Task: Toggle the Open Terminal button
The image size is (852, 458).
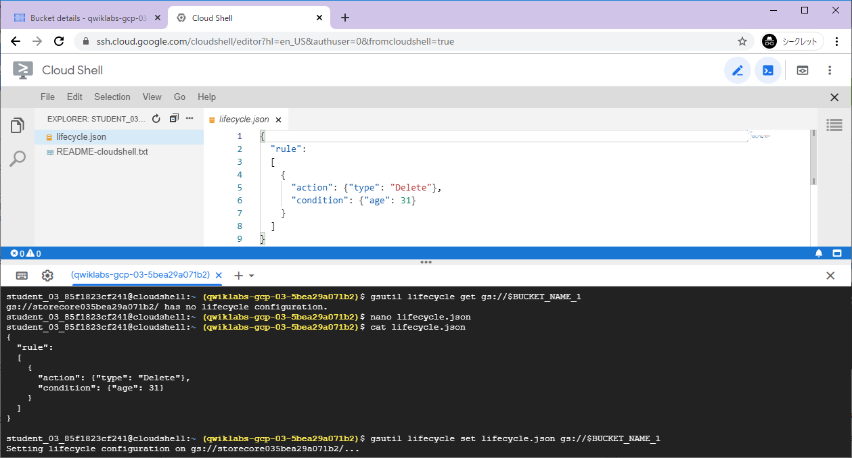Action: point(768,70)
